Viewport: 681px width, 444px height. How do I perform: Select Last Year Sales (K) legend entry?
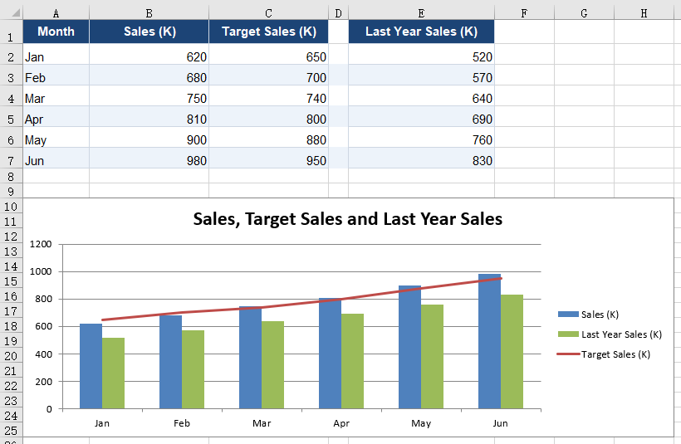coord(610,334)
